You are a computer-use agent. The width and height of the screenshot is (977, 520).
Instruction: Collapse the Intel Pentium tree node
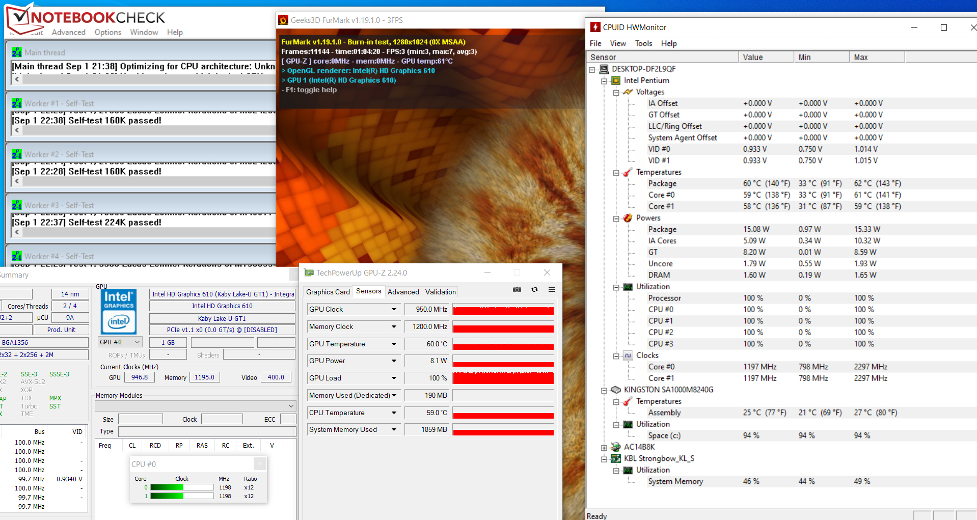click(x=604, y=80)
